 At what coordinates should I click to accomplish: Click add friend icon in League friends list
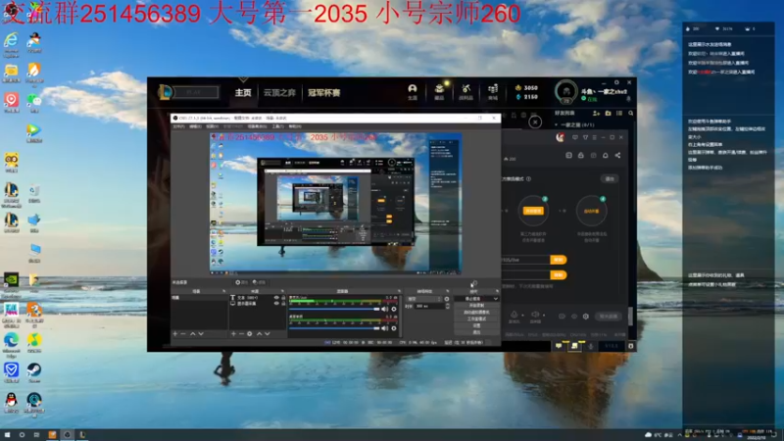tap(596, 114)
